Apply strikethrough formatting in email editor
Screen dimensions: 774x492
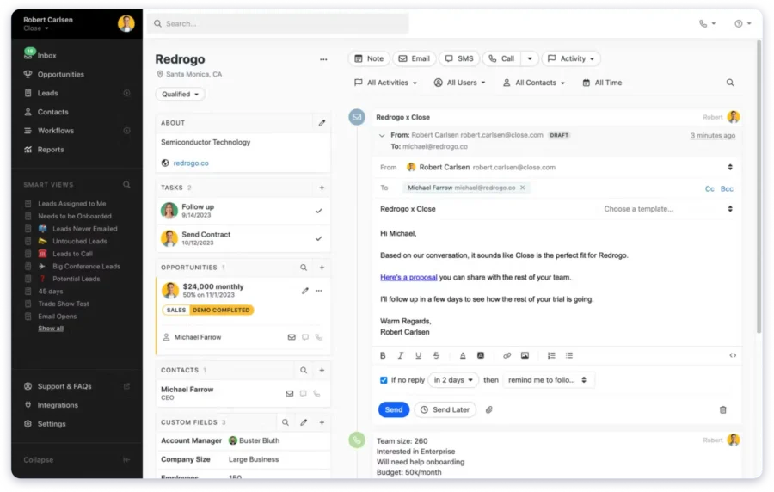point(436,355)
